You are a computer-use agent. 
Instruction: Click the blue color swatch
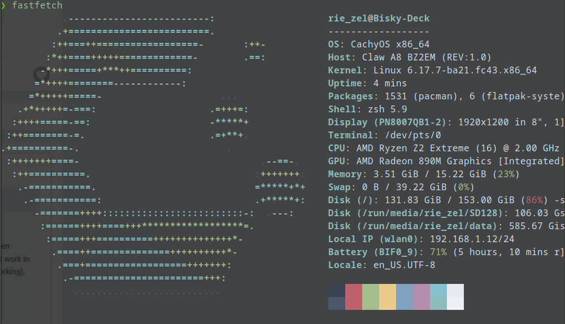click(x=404, y=296)
